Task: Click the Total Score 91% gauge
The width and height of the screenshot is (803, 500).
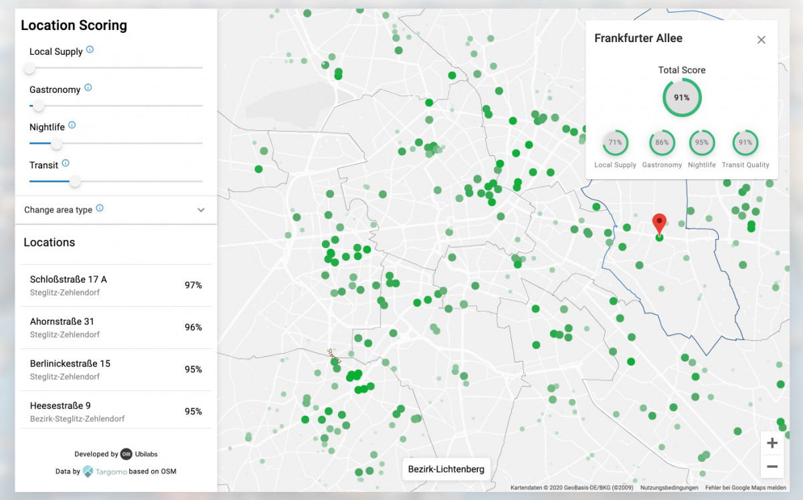Action: [682, 97]
